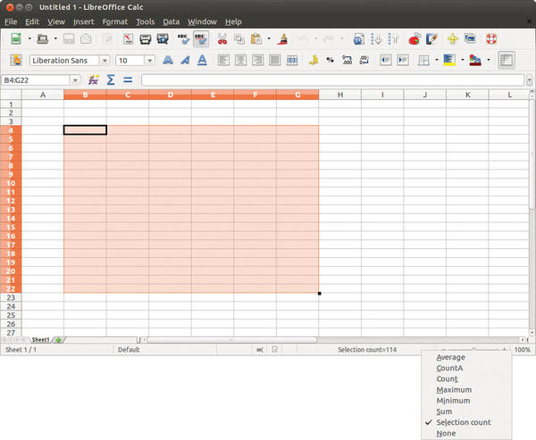Screen dimensions: 536x440
Task: Click the Function equals icon
Action: pyautogui.click(x=128, y=80)
